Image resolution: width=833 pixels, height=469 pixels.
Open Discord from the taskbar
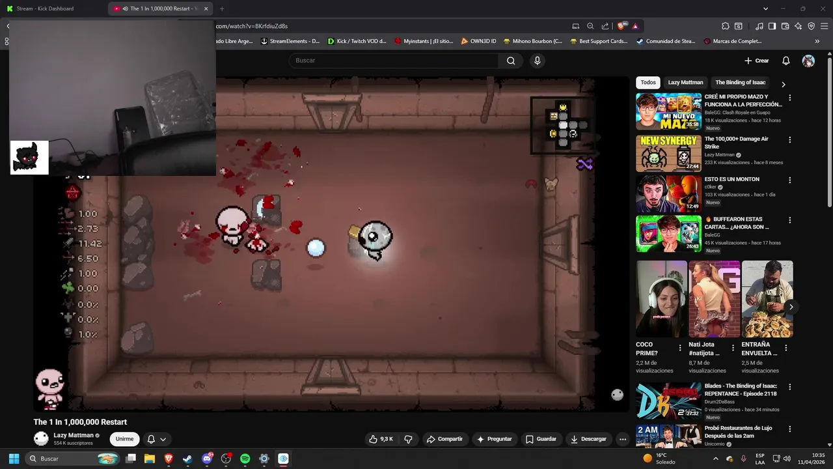pyautogui.click(x=207, y=459)
